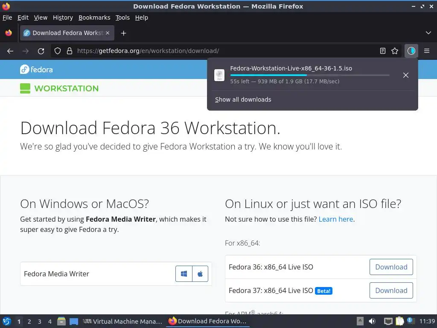Click the URL address bar field
Viewport: 437px width, 328px height.
[x=226, y=51]
